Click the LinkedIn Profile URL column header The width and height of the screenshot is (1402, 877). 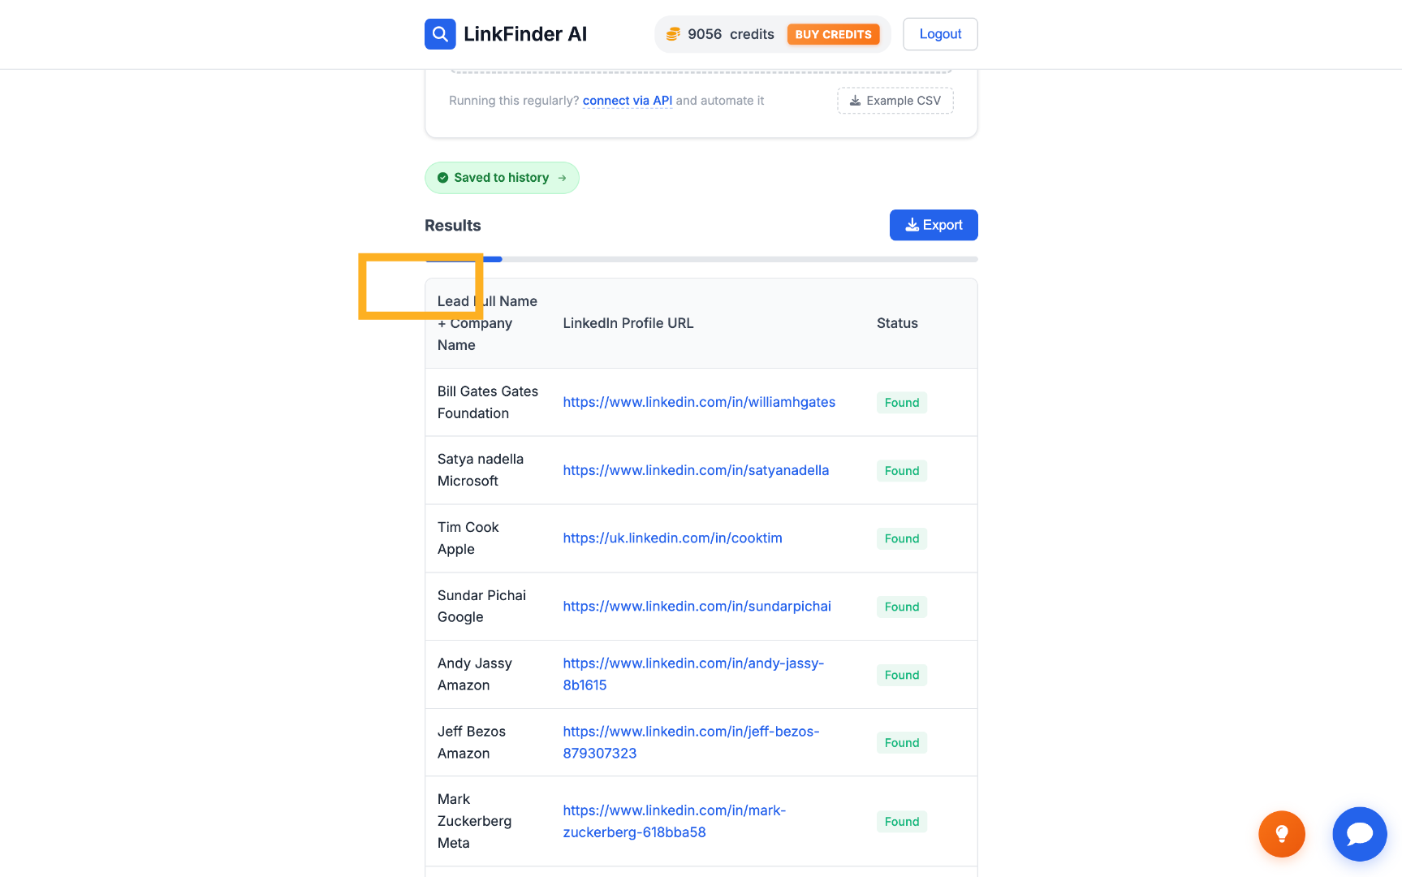tap(628, 323)
